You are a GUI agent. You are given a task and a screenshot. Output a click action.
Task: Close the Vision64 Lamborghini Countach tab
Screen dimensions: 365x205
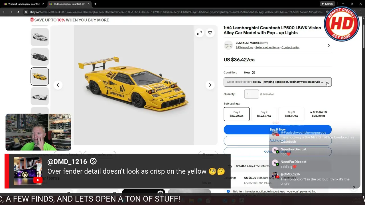(43, 4)
